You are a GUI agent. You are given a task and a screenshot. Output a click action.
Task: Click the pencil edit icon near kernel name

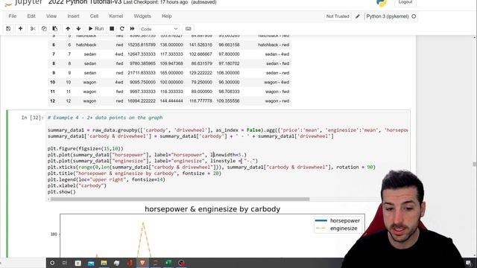[x=358, y=16]
